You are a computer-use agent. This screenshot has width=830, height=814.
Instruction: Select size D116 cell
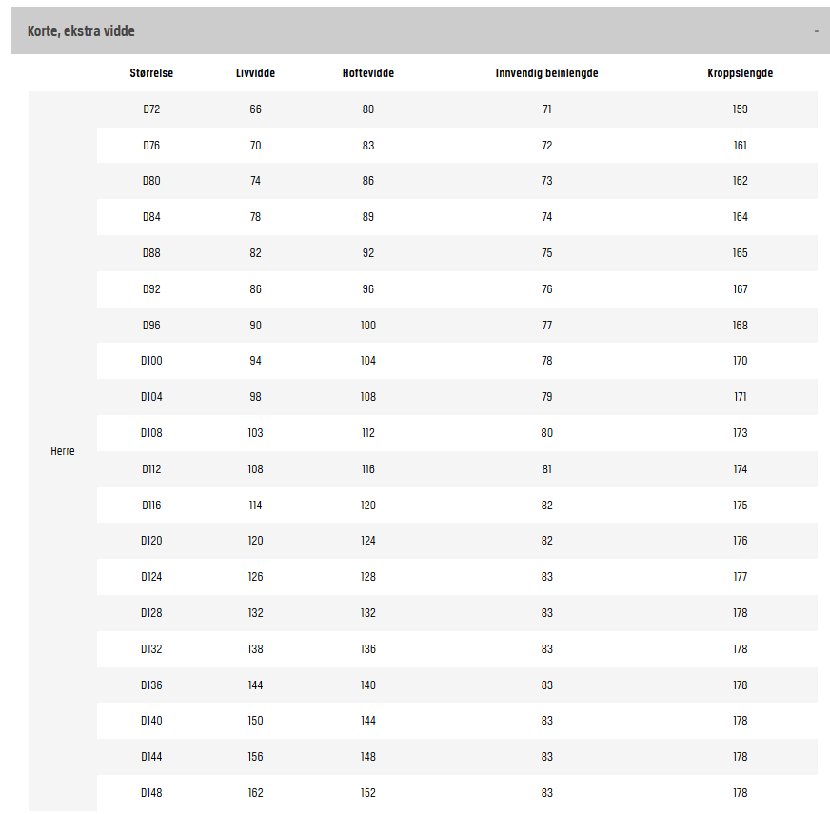tap(151, 506)
